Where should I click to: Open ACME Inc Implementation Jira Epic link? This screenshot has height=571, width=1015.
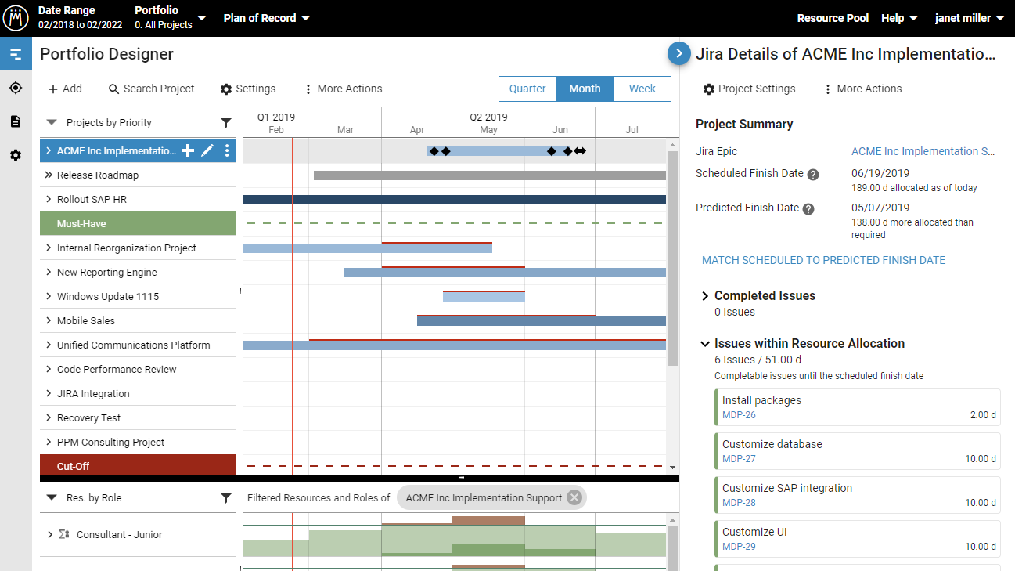pyautogui.click(x=923, y=151)
